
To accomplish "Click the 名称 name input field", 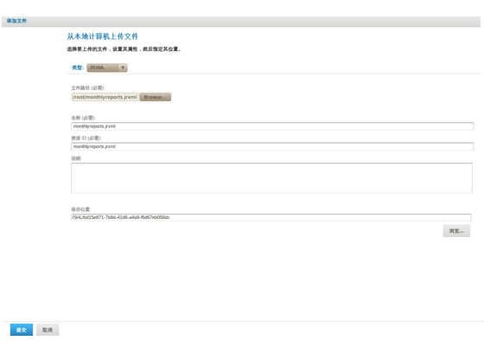I will [272, 126].
